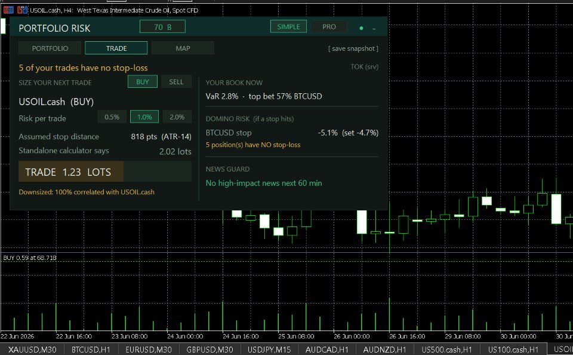Set risk per trade to 1.0%
This screenshot has width=573, height=355.
[x=144, y=117]
